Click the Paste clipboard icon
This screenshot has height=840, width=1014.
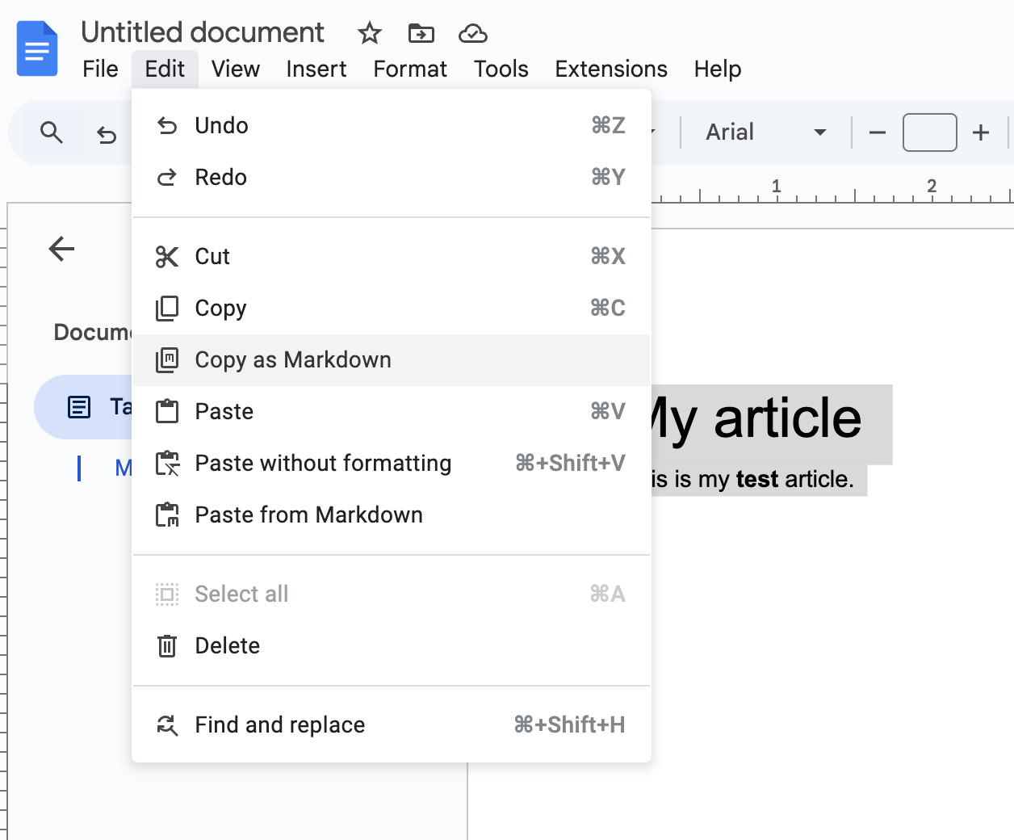tap(166, 411)
